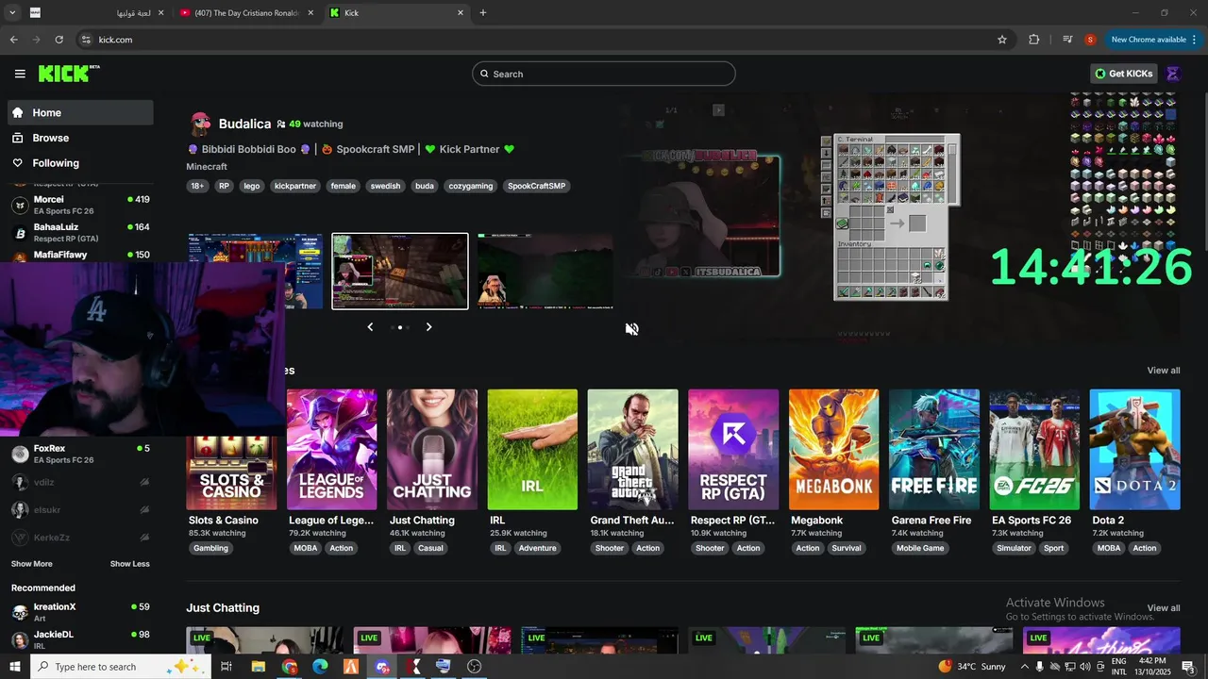Select the swedish tag

point(385,186)
